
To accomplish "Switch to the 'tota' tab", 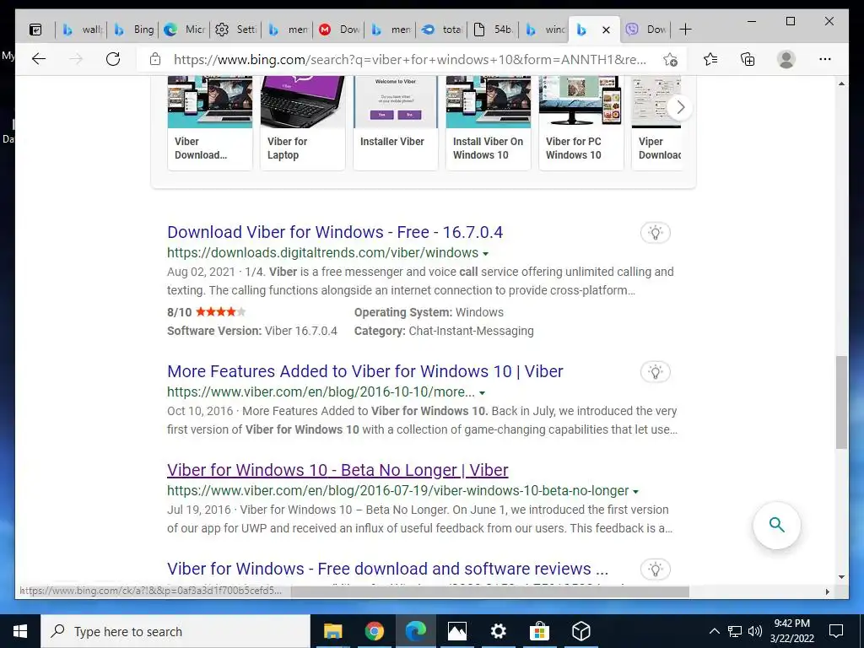I will coord(443,30).
